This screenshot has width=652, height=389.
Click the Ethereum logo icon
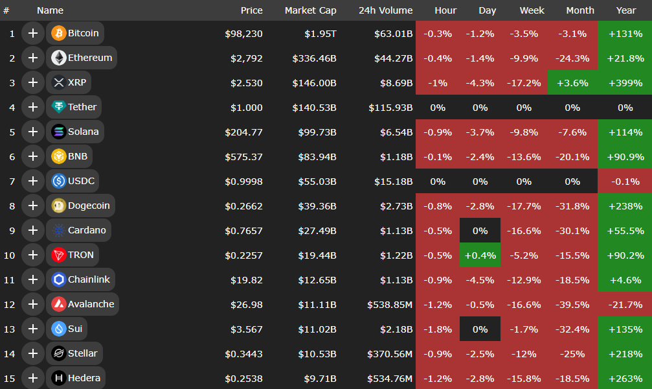[59, 58]
